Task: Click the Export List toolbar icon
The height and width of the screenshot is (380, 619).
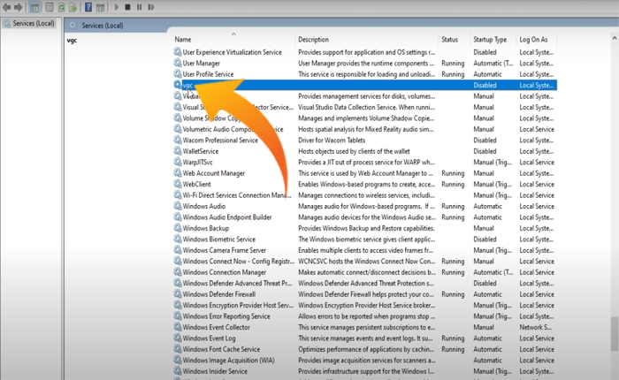Action: [73, 7]
